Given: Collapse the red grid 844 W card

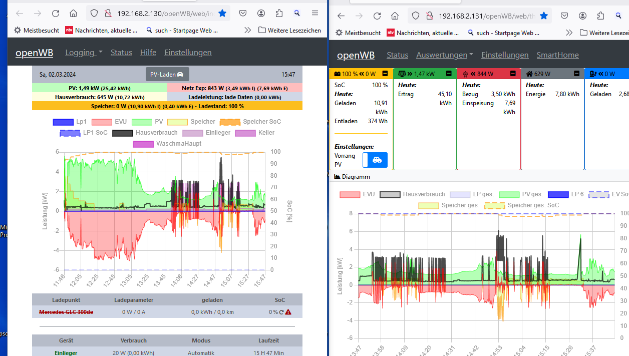Looking at the screenshot, I should [x=513, y=74].
